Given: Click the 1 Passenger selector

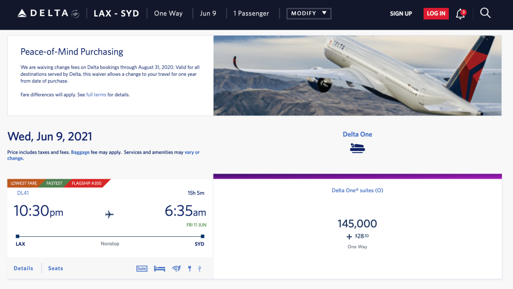Looking at the screenshot, I should pos(251,14).
